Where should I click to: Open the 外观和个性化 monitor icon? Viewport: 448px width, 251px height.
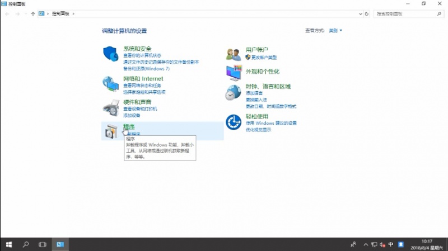(234, 73)
